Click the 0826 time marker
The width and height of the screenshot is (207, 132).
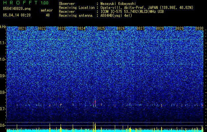click(121, 28)
